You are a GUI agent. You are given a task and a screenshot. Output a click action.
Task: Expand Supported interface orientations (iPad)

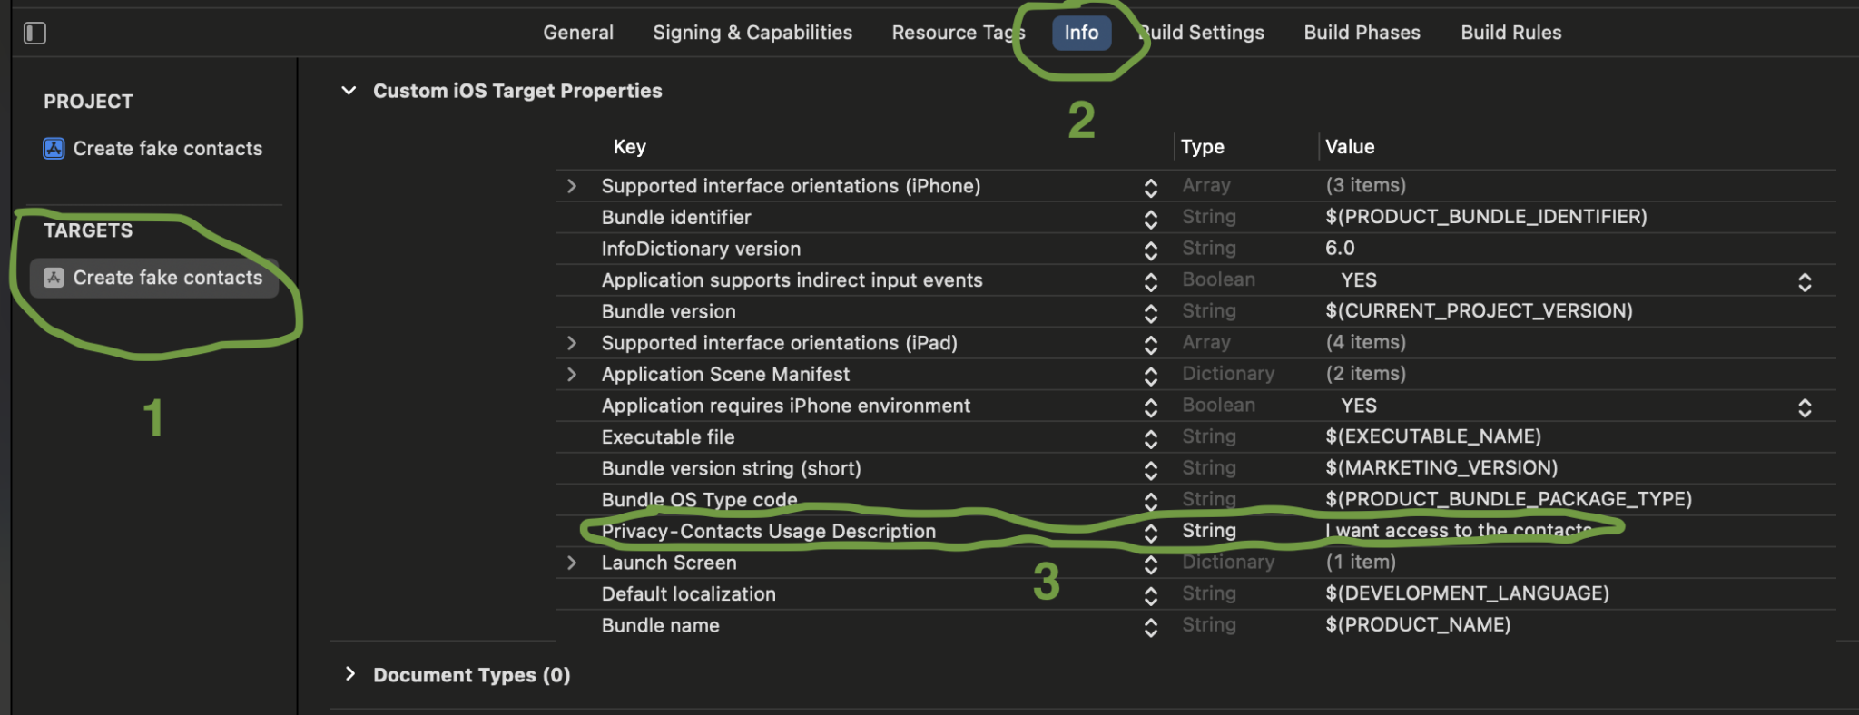pos(572,343)
